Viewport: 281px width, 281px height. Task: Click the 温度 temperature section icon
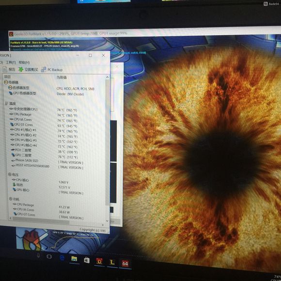(x=7, y=103)
